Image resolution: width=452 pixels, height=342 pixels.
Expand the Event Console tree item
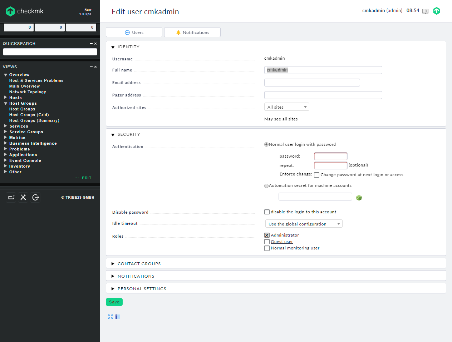(6, 160)
